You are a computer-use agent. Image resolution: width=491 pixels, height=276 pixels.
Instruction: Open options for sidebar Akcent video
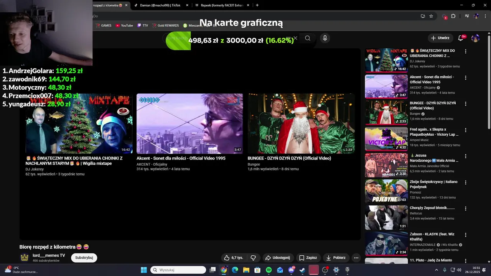coord(466,77)
